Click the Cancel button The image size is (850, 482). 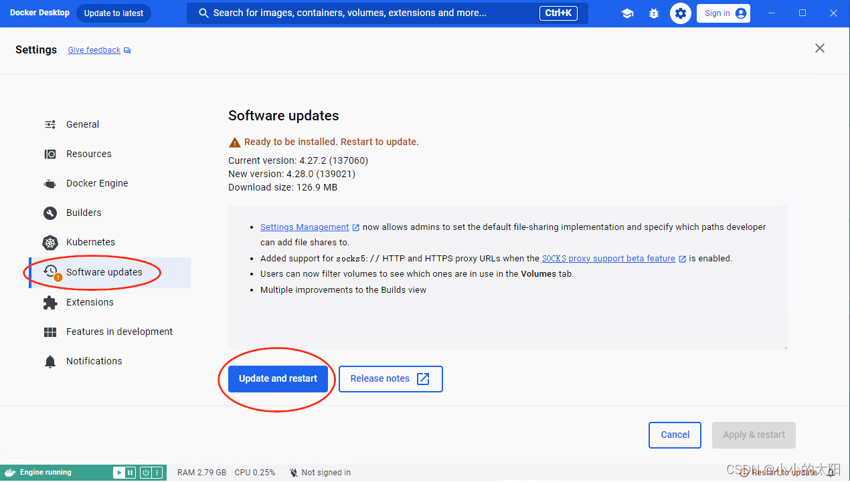[675, 435]
